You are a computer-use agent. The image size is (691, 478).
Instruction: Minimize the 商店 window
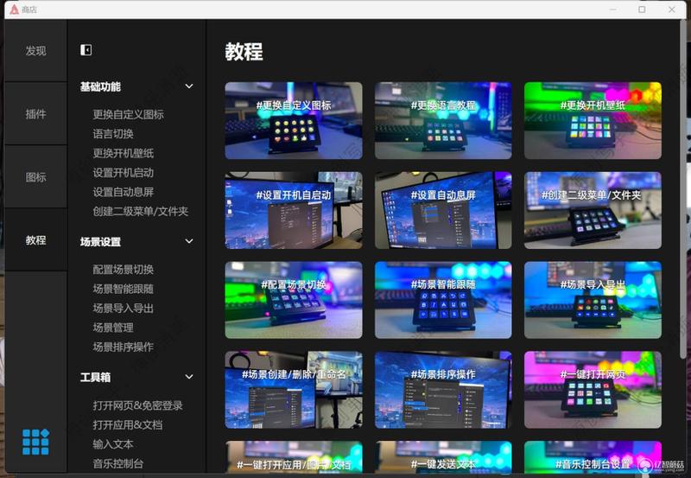point(613,10)
